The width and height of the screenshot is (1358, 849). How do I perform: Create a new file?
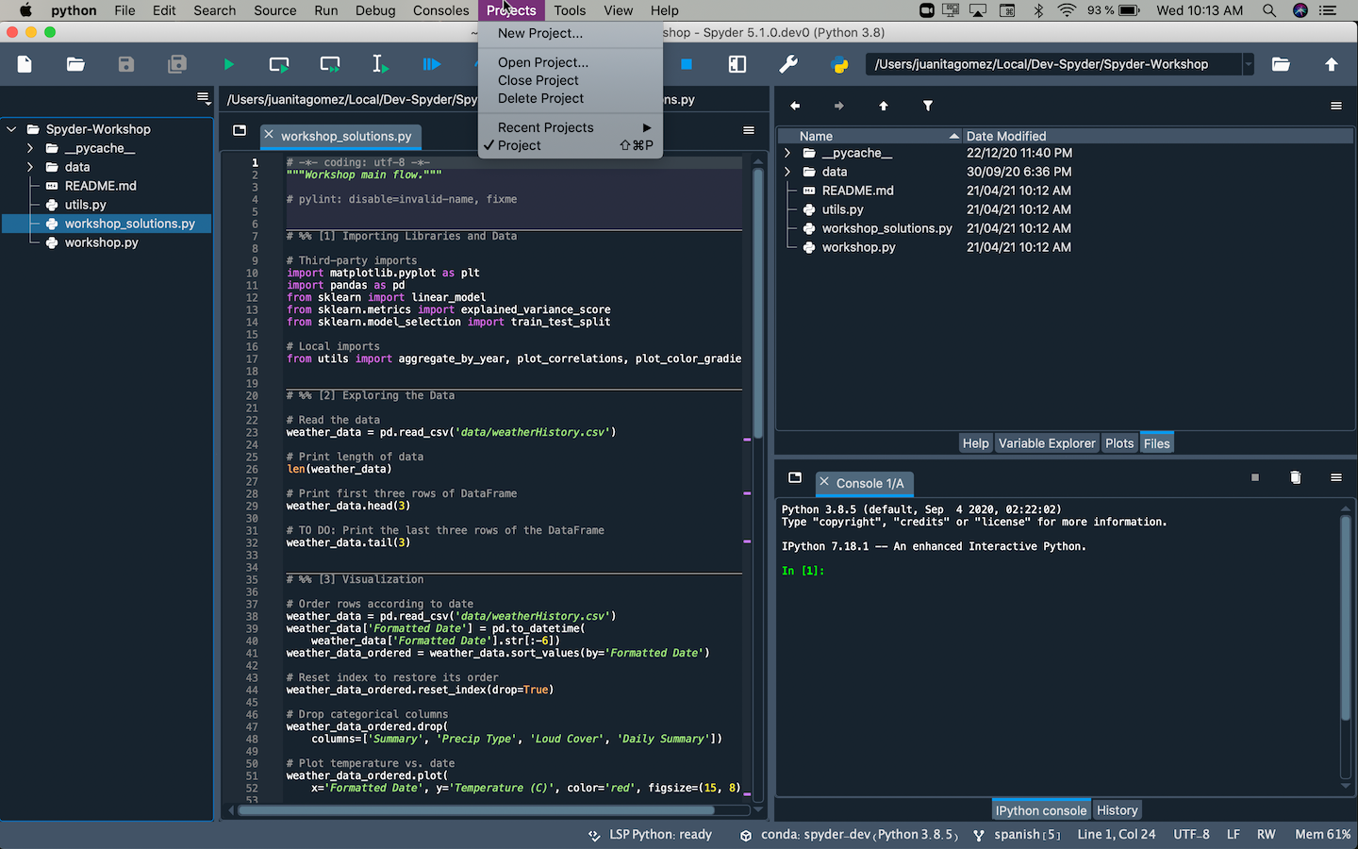24,64
